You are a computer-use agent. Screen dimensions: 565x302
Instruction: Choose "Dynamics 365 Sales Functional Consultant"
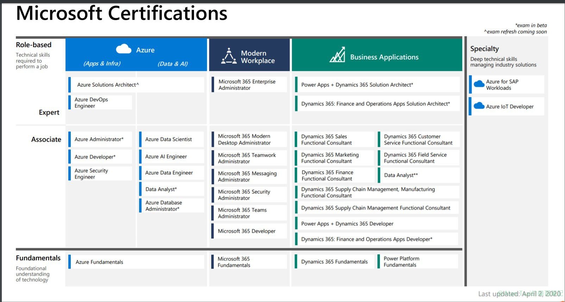(334, 140)
